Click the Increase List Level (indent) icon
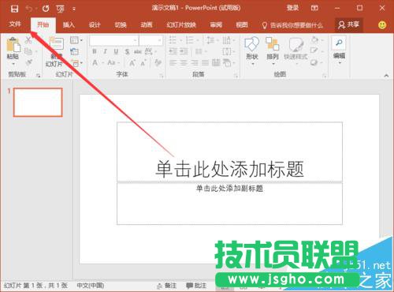This screenshot has height=292, width=394. (184, 51)
